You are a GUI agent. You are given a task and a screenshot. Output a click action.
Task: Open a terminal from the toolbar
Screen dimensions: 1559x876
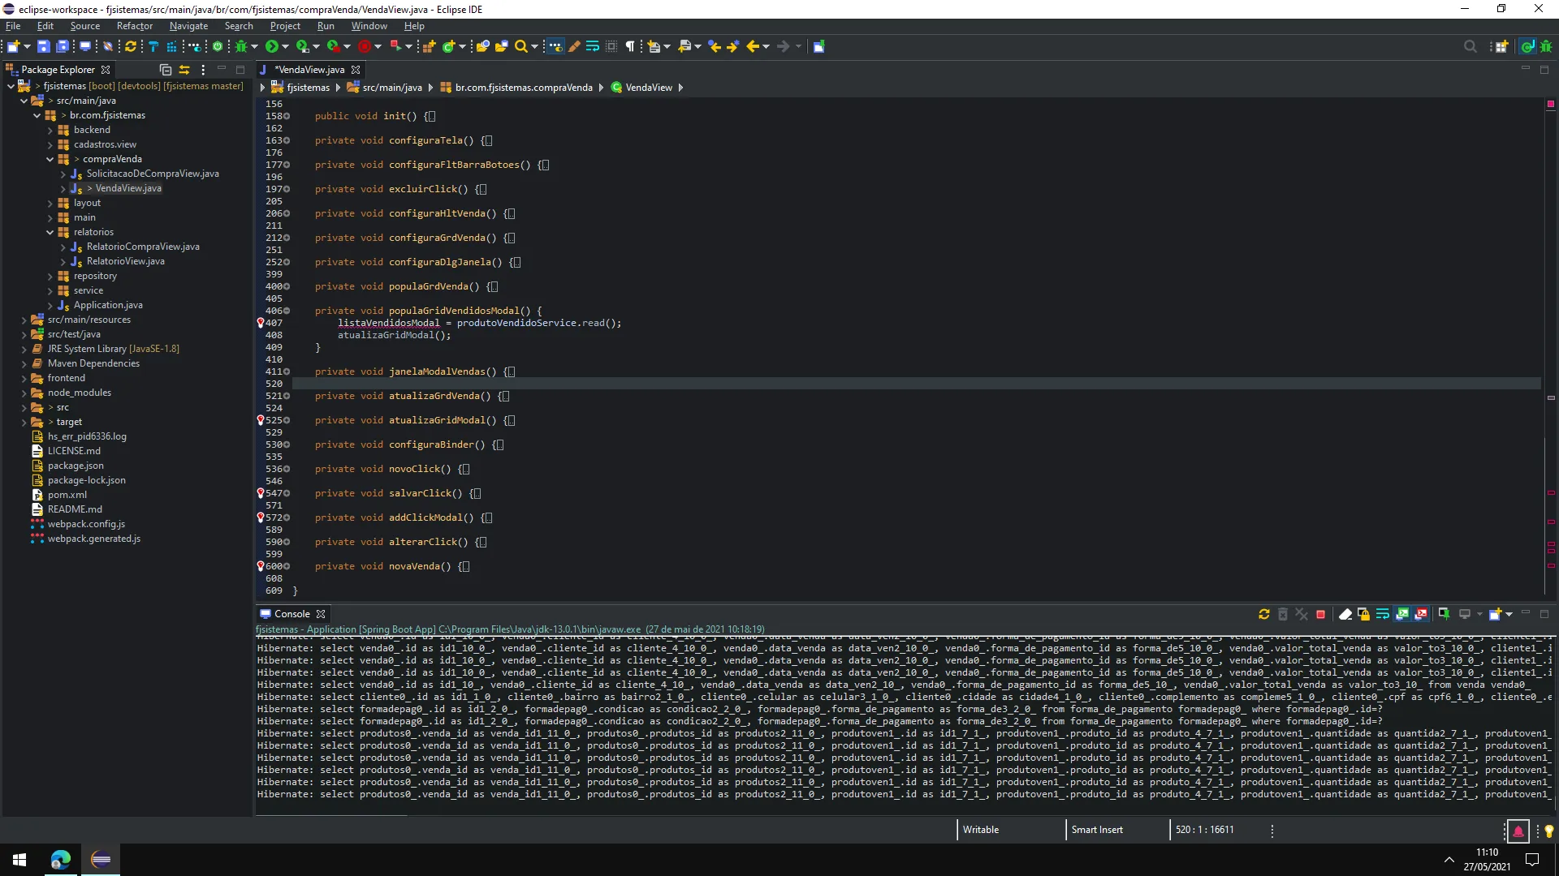[85, 47]
